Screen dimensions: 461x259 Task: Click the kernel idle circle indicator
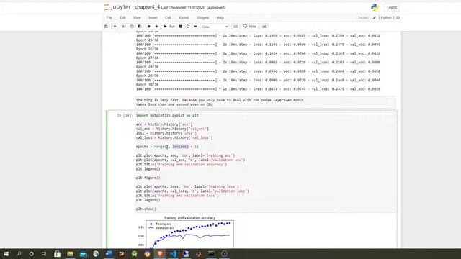(398, 17)
